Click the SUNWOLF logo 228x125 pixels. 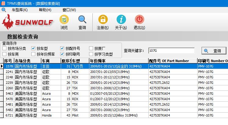(27, 22)
